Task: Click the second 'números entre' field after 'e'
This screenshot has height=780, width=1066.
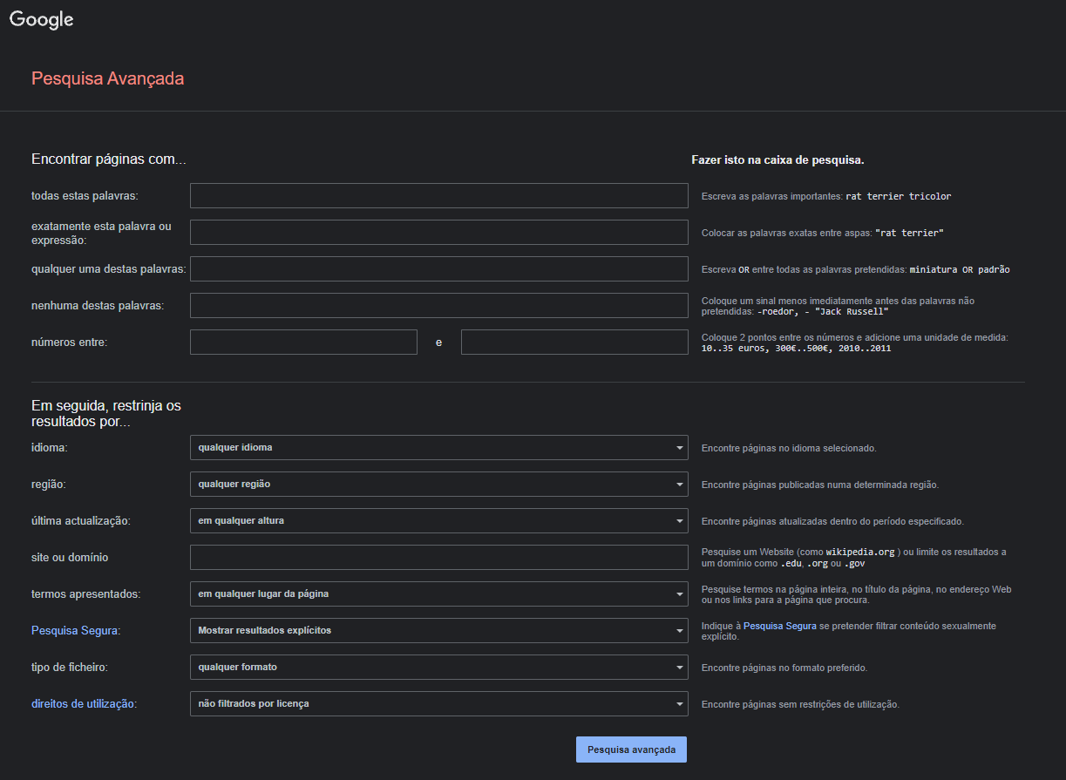Action: tap(574, 343)
